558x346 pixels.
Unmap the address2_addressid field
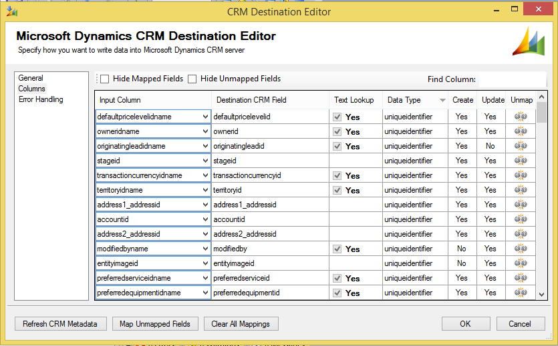521,234
